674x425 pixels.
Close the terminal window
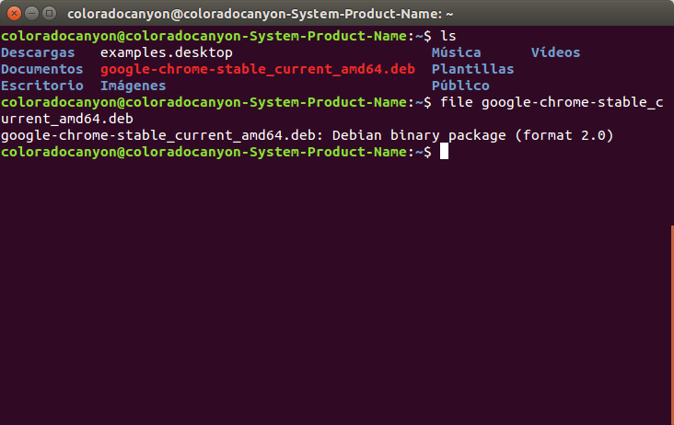point(14,14)
